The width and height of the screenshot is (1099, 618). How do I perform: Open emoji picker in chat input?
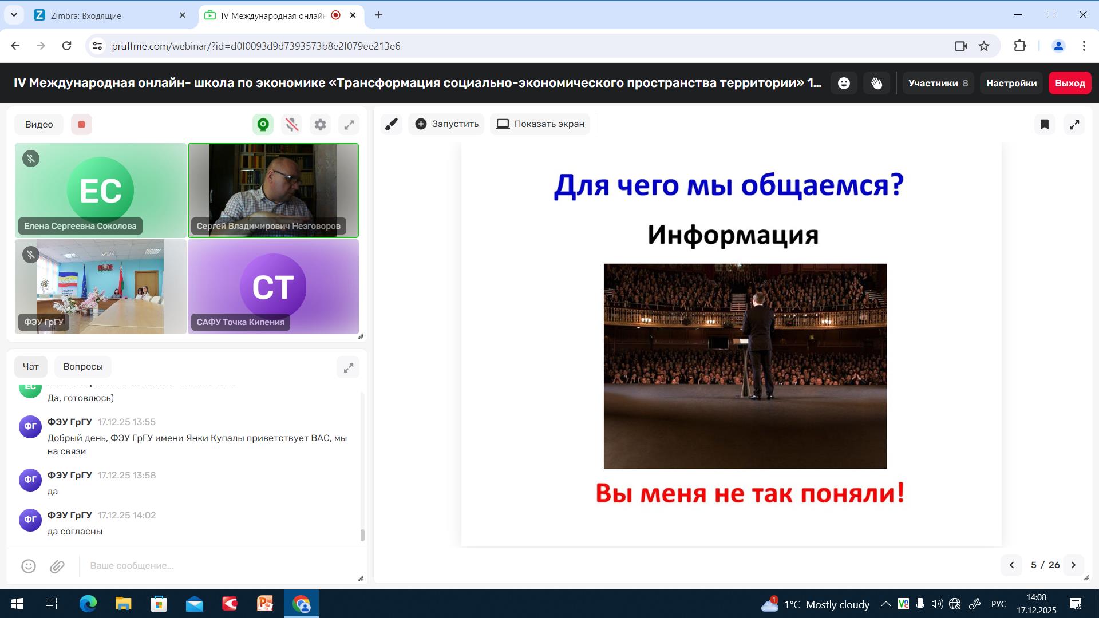tap(29, 566)
